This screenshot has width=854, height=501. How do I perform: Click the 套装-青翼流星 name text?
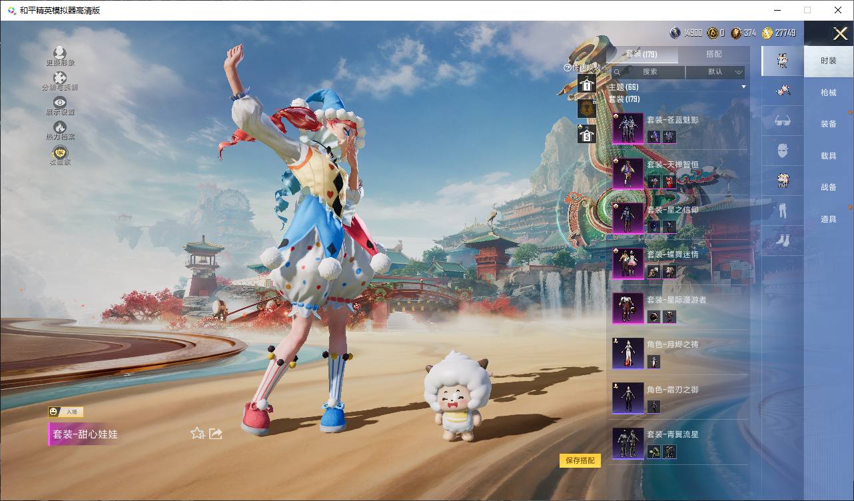[673, 434]
